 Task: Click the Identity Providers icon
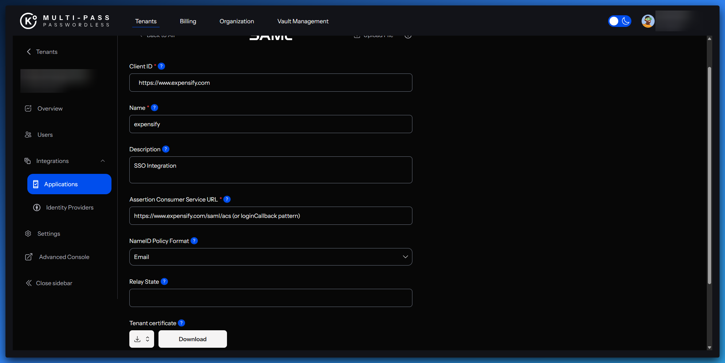(37, 207)
